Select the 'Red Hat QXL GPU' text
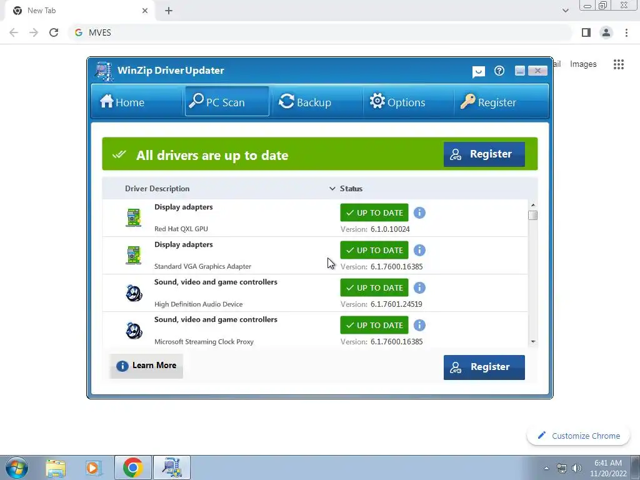Viewport: 640px width, 480px height. pos(181,229)
